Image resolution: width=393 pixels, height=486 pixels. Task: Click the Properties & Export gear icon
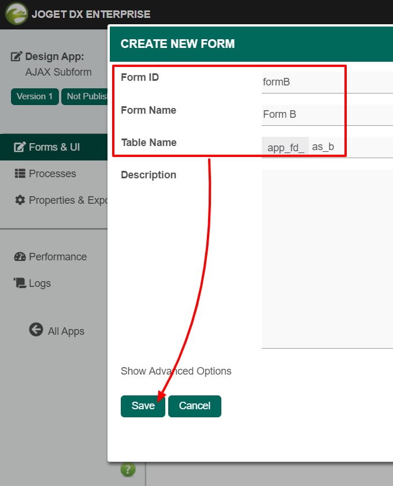coord(20,200)
